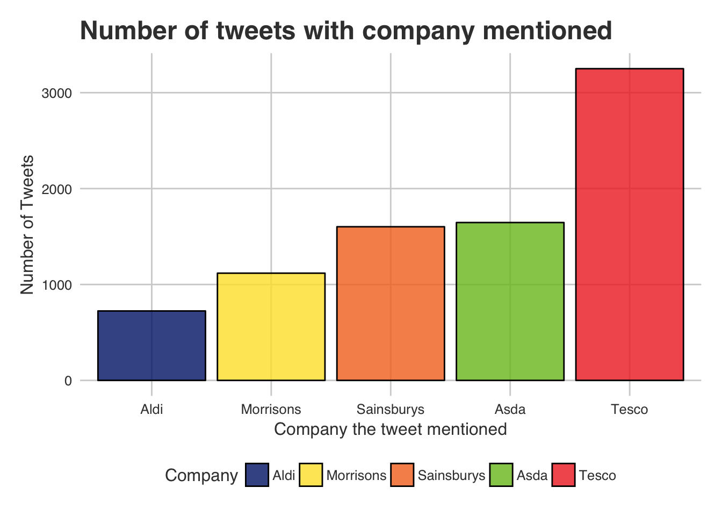Click the 1000 y-axis tick label
The width and height of the screenshot is (722, 516).
pos(56,285)
